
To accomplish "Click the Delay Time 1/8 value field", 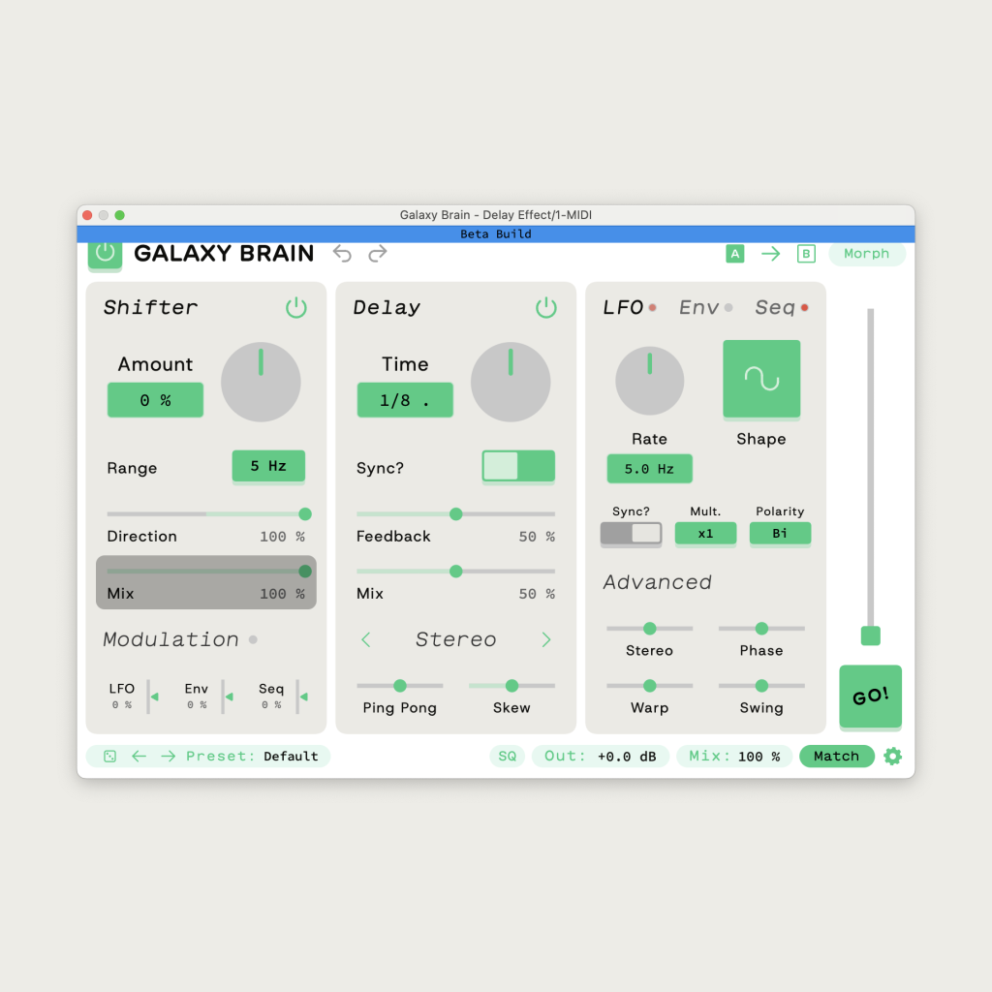I will [x=405, y=400].
